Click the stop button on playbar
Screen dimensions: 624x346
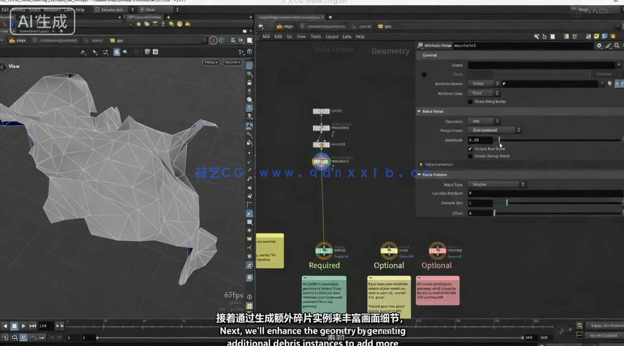14,326
